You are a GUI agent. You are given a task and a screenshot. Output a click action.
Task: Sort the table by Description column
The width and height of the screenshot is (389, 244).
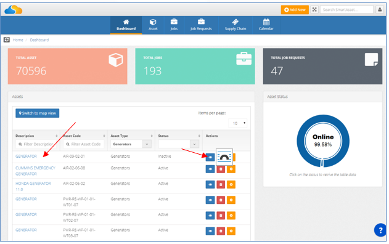pyautogui.click(x=57, y=136)
